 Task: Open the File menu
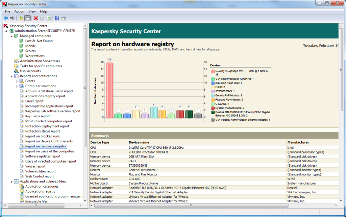[7, 11]
